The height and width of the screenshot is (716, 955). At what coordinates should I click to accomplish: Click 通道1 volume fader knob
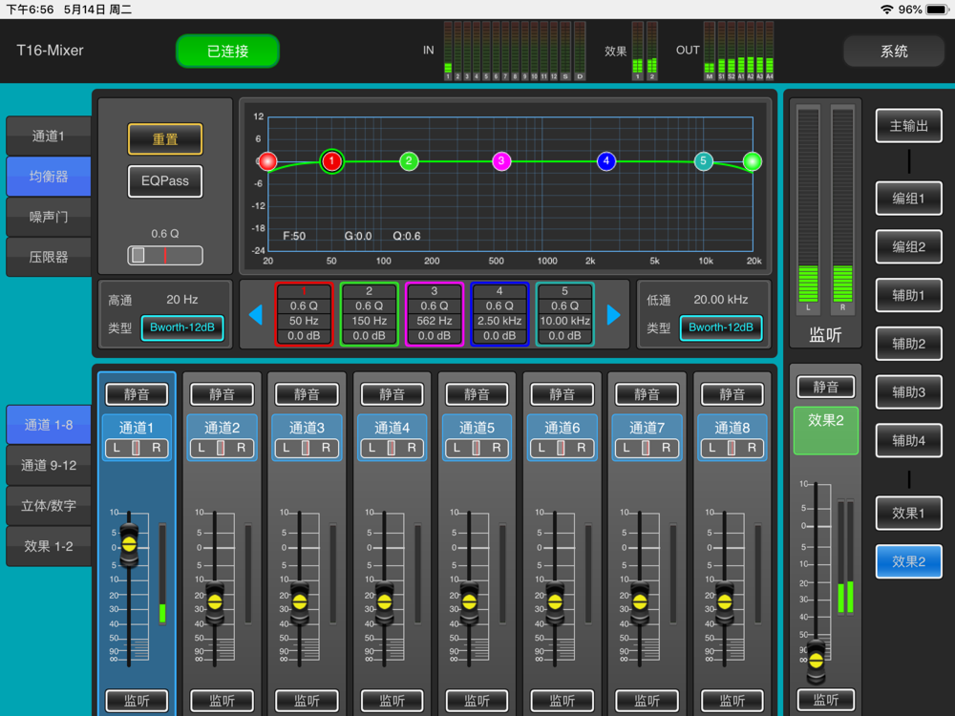click(x=129, y=544)
